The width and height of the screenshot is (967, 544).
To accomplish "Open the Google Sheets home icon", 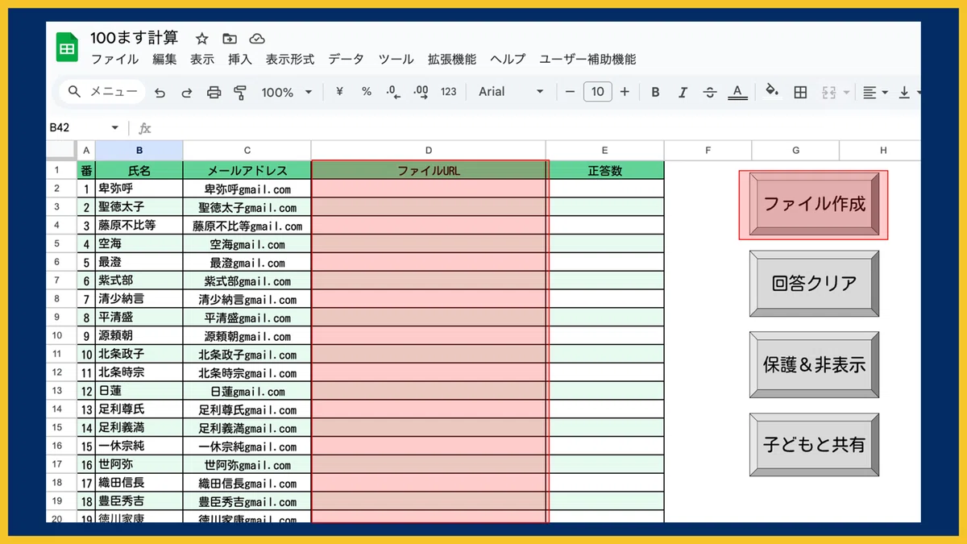I will pos(67,48).
